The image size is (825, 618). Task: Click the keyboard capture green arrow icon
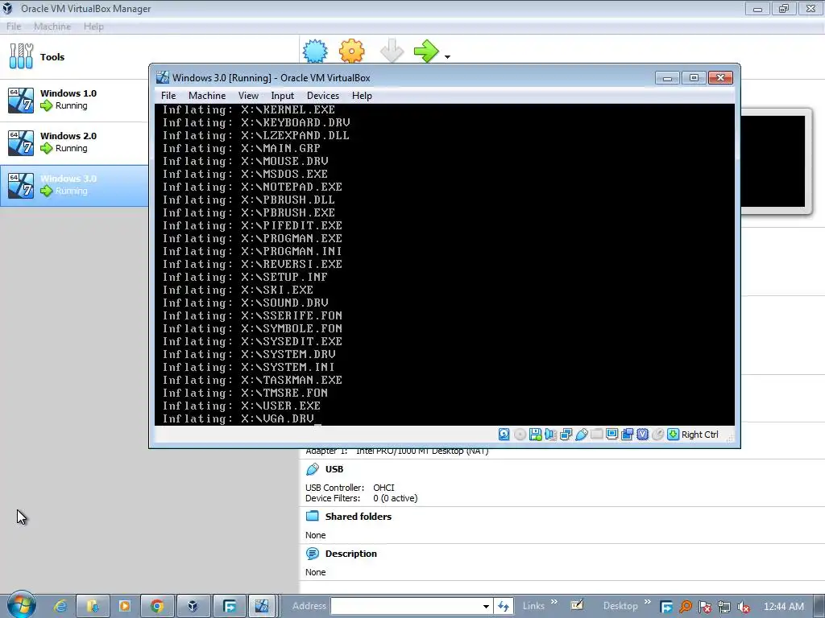(673, 434)
